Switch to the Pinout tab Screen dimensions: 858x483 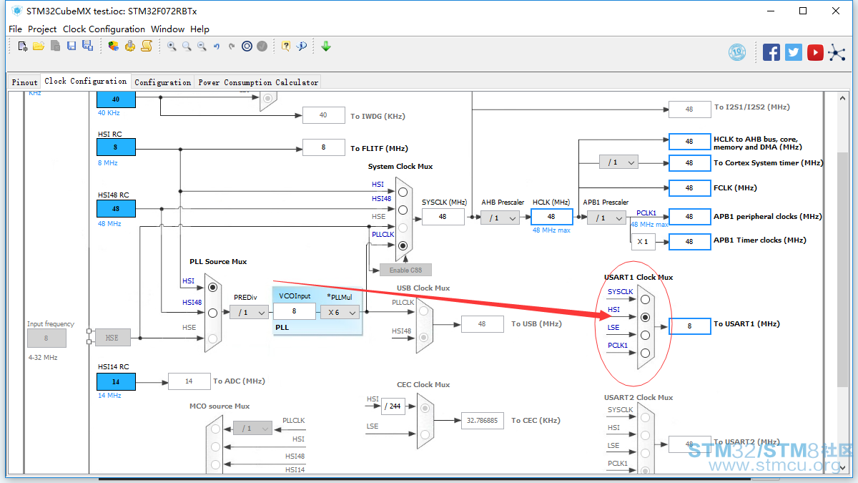[x=24, y=82]
